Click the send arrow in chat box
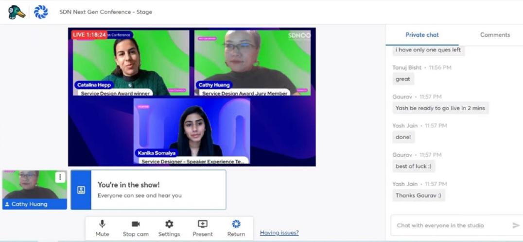 516,226
